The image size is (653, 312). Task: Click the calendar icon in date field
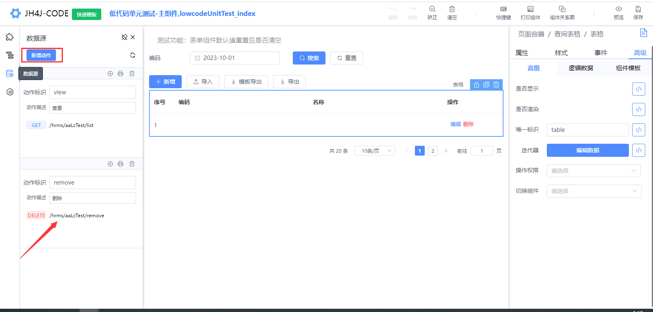pos(197,58)
